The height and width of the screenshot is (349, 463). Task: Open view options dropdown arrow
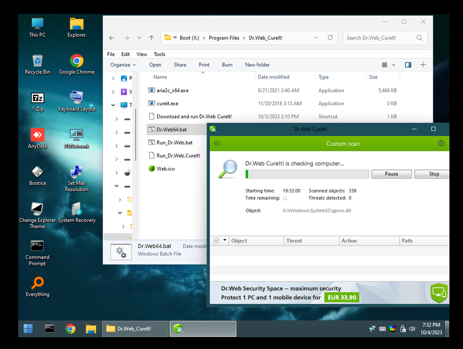tap(394, 65)
